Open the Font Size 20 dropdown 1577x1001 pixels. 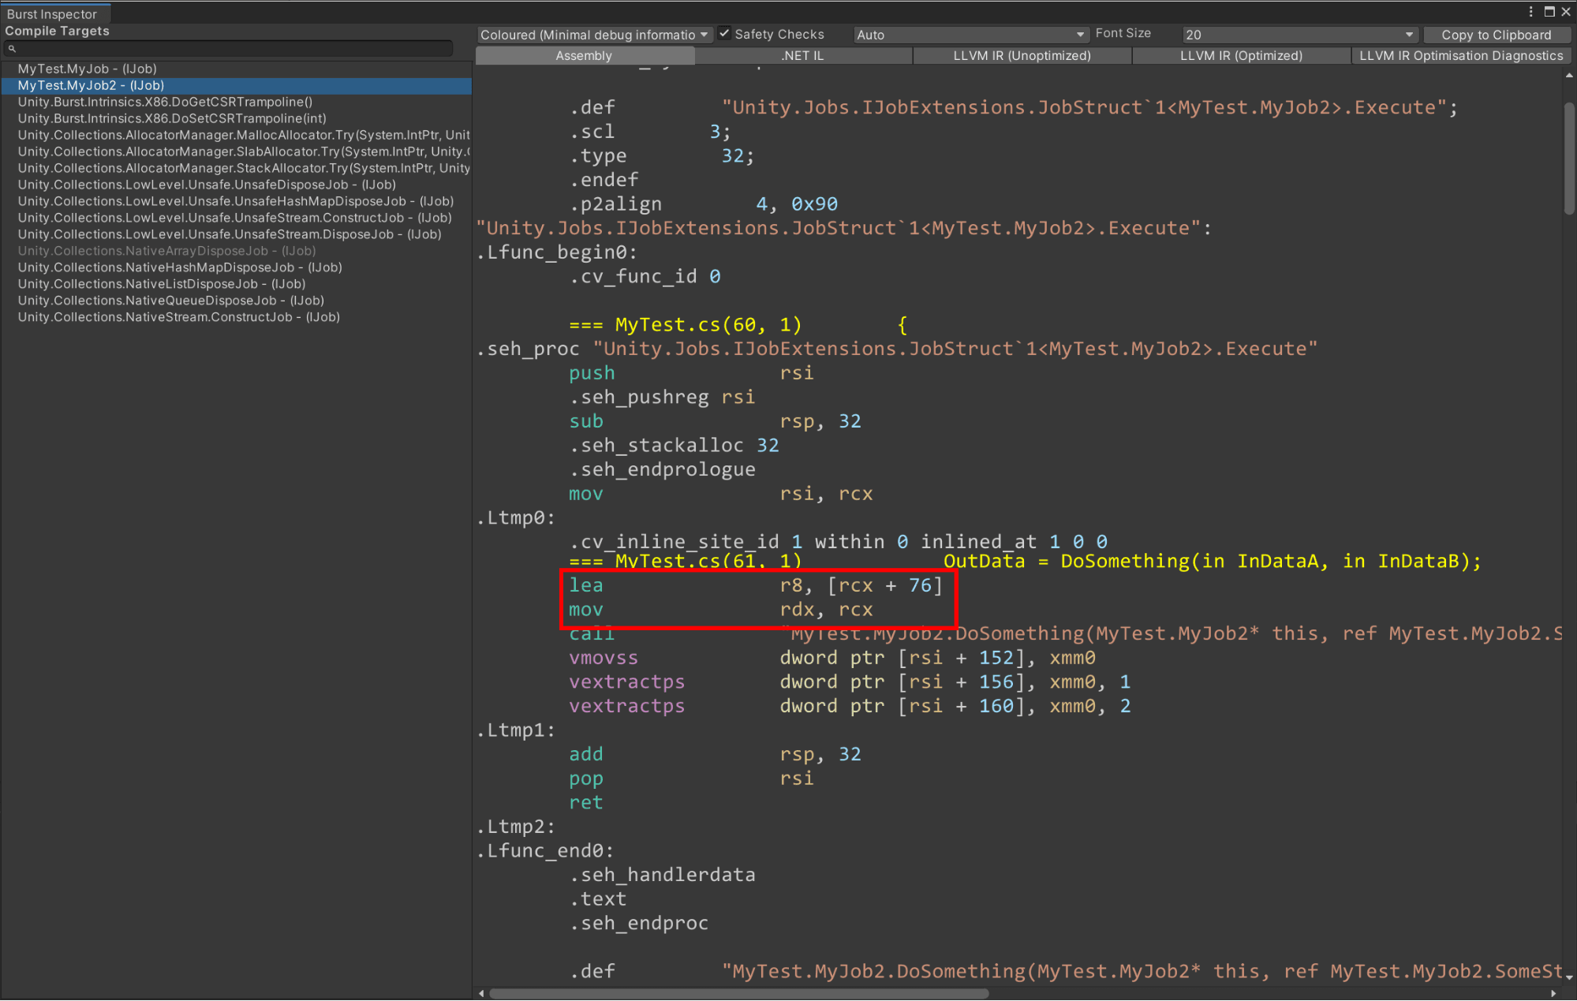(x=1299, y=35)
